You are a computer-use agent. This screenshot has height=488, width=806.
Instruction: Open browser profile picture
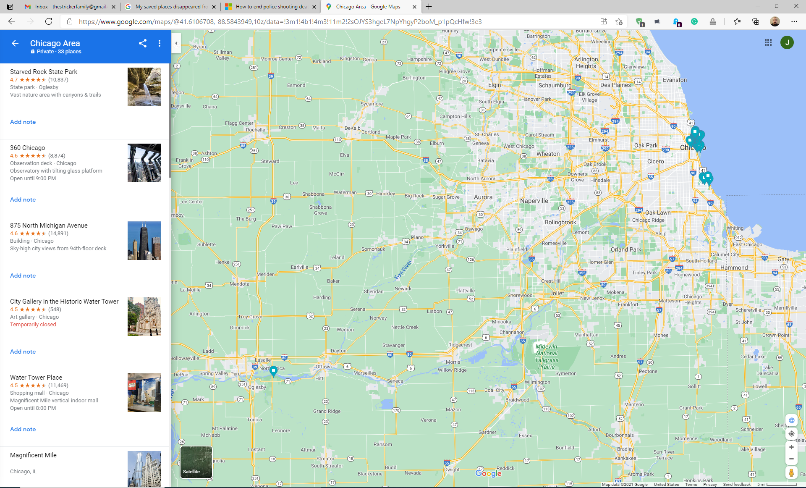pyautogui.click(x=775, y=21)
